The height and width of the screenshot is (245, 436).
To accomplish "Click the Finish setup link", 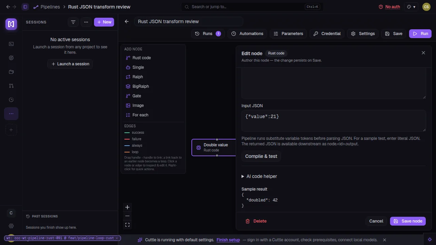I will click(x=228, y=240).
